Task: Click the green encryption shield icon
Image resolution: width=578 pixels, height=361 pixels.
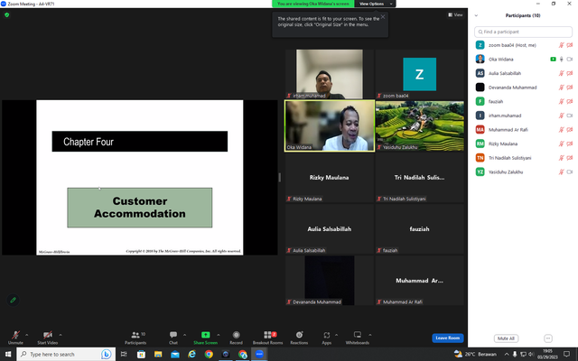Action: point(6,14)
